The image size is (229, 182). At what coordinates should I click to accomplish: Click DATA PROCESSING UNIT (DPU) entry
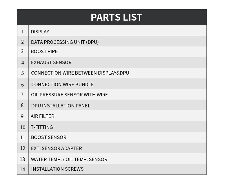pos(65,42)
